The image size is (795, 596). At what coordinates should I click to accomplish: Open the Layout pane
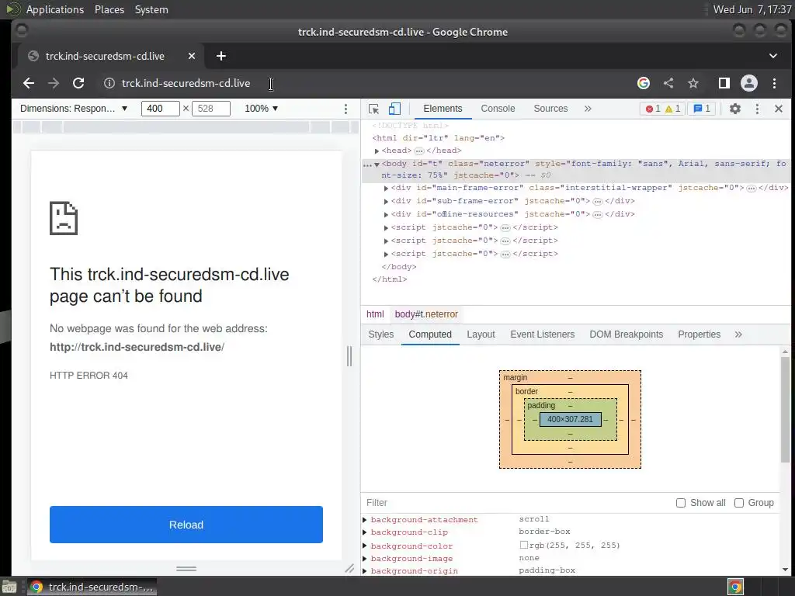tap(481, 334)
